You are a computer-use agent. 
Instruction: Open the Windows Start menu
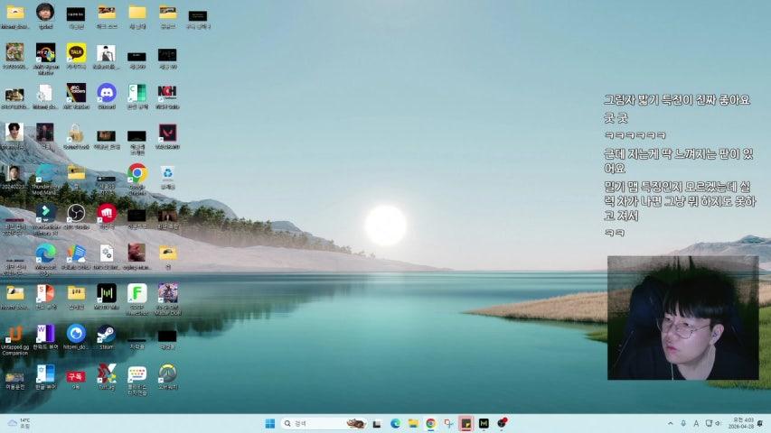(x=269, y=423)
